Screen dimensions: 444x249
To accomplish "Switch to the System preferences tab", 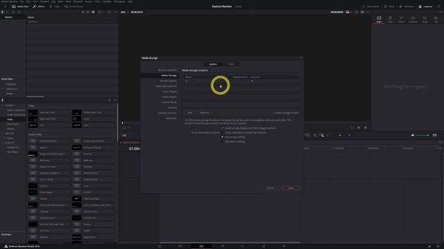I will (x=213, y=64).
